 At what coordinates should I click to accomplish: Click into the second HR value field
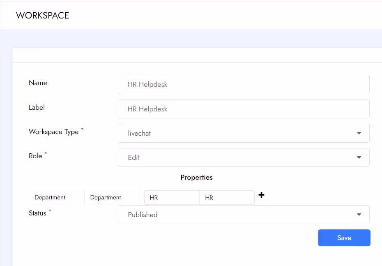click(227, 197)
